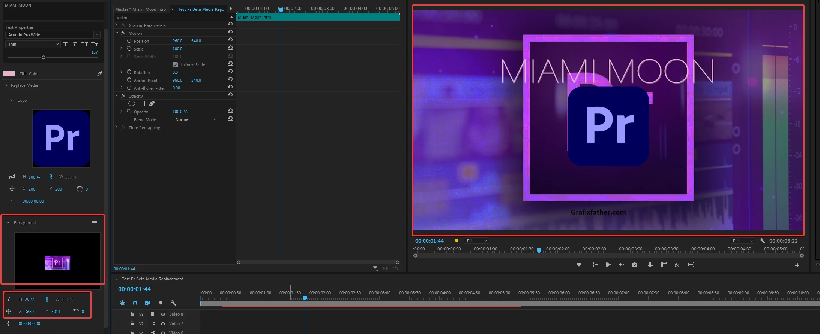The image size is (820, 334).
Task: Add marker in Program Monitor
Action: coord(579,265)
